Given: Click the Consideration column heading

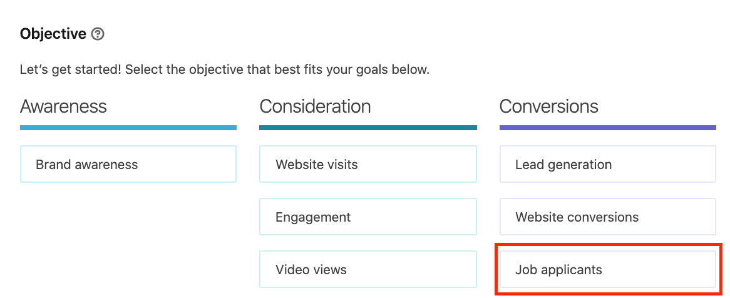Looking at the screenshot, I should pos(315,106).
